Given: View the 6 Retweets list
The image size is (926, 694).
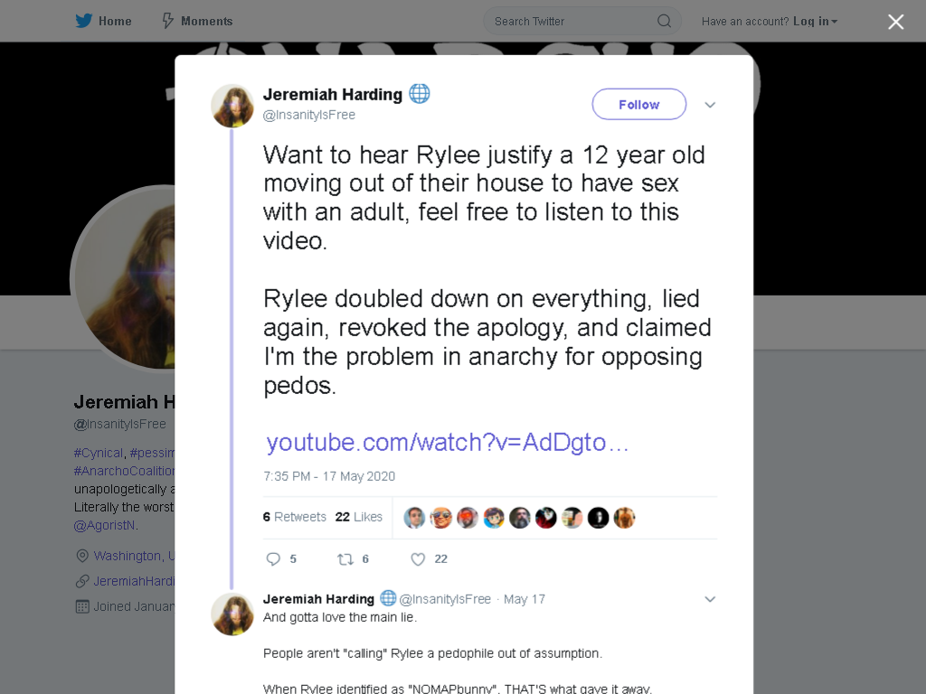Looking at the screenshot, I should [x=294, y=517].
